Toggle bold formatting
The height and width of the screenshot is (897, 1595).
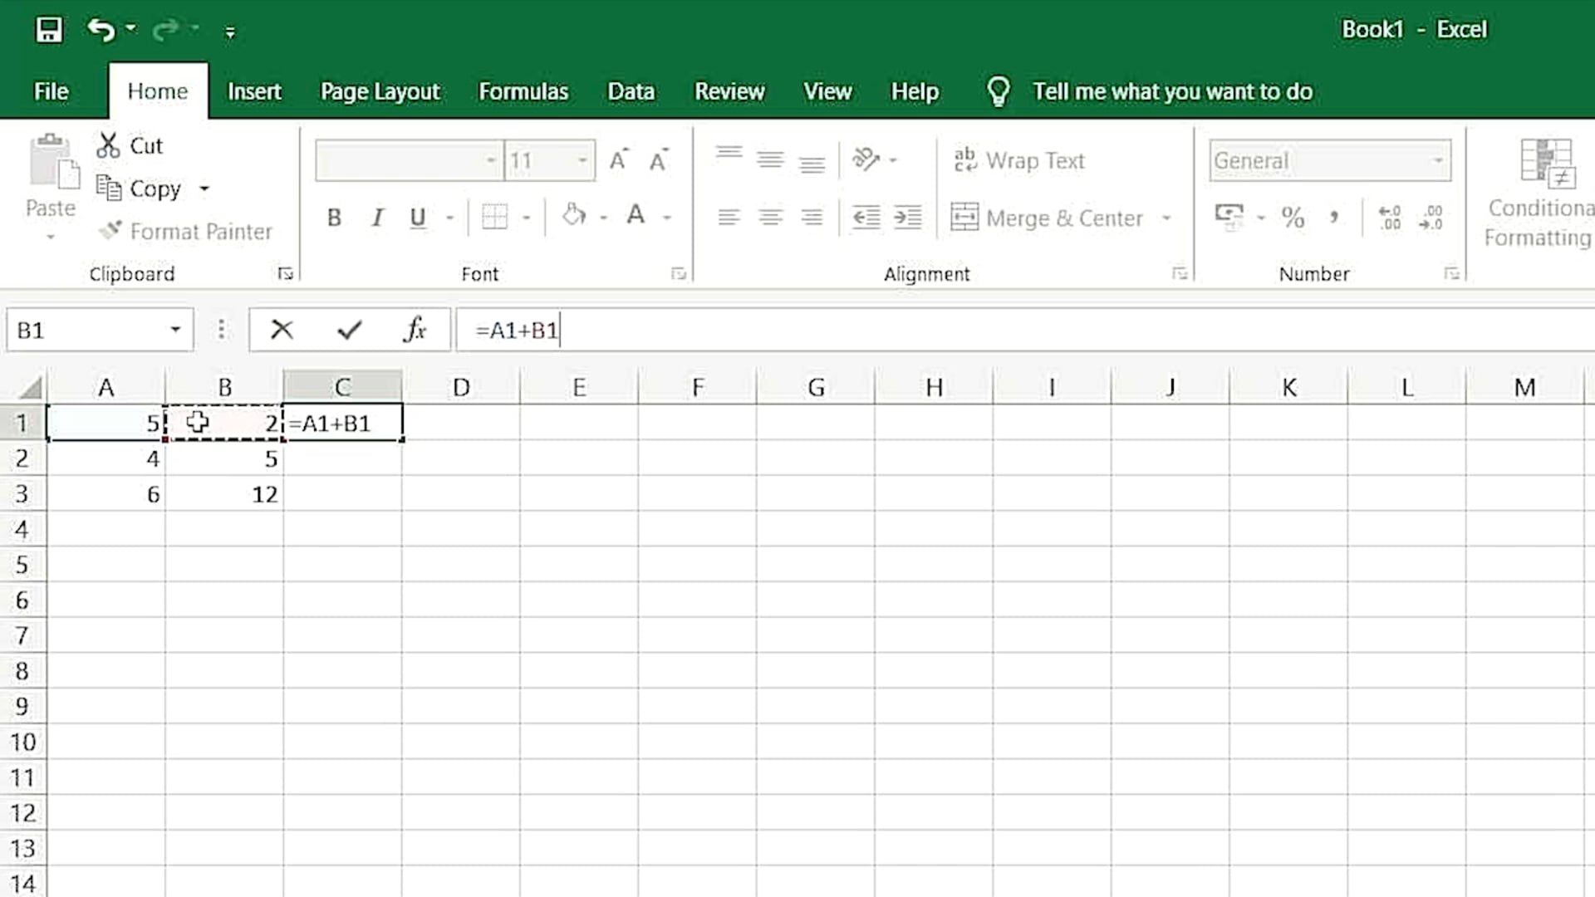[x=334, y=217]
